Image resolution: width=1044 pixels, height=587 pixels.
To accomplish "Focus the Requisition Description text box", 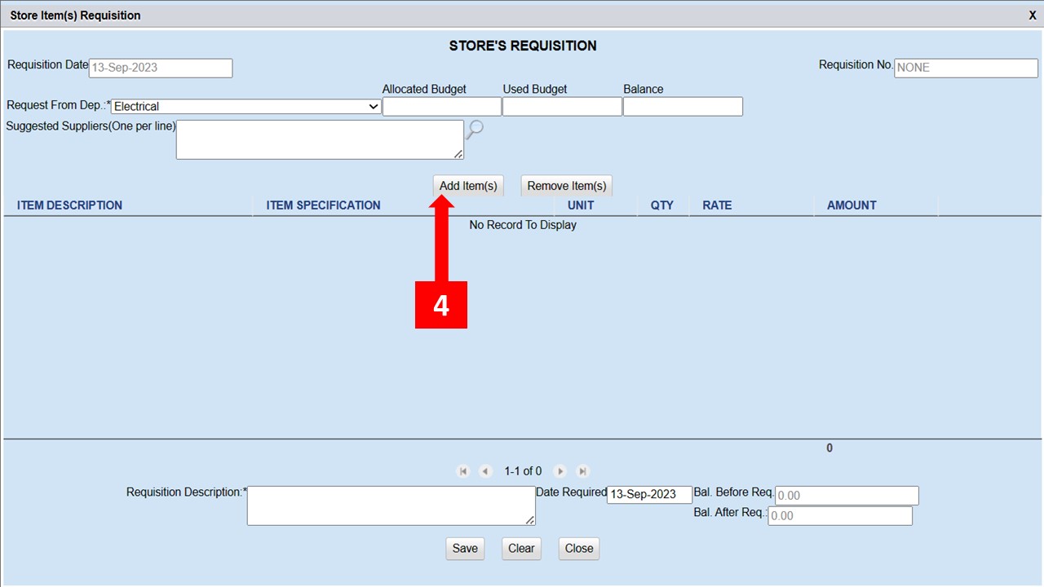I will pyautogui.click(x=391, y=505).
